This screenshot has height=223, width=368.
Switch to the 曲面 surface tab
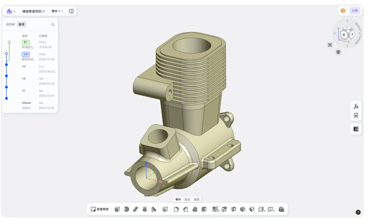coord(197,200)
